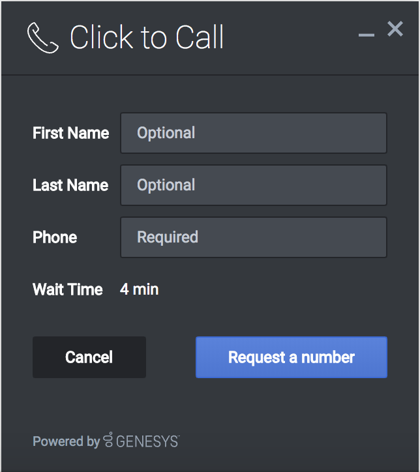Select the required Phone input field
Image resolution: width=420 pixels, height=472 pixels.
click(254, 237)
